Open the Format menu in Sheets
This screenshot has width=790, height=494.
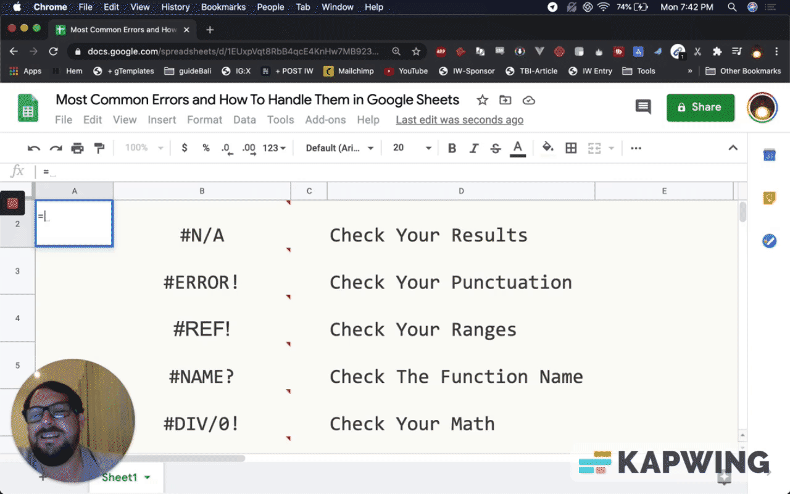(x=204, y=120)
